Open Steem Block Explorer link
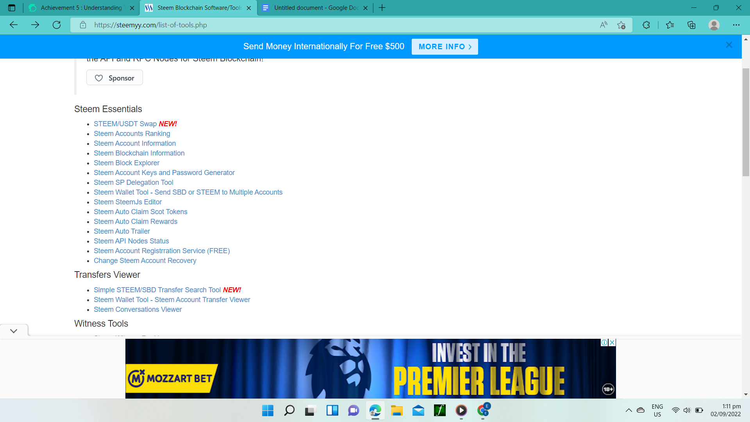Viewport: 750px width, 422px height. (126, 163)
